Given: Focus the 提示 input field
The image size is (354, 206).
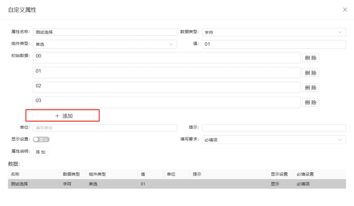Looking at the screenshot, I should (x=274, y=128).
